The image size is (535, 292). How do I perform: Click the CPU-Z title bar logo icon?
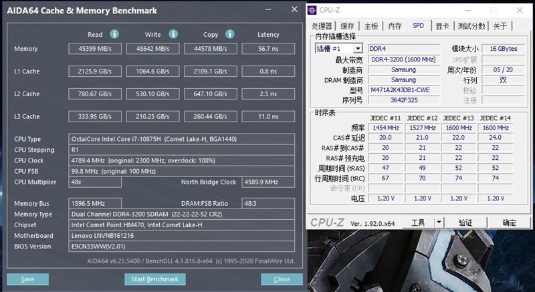[x=312, y=10]
